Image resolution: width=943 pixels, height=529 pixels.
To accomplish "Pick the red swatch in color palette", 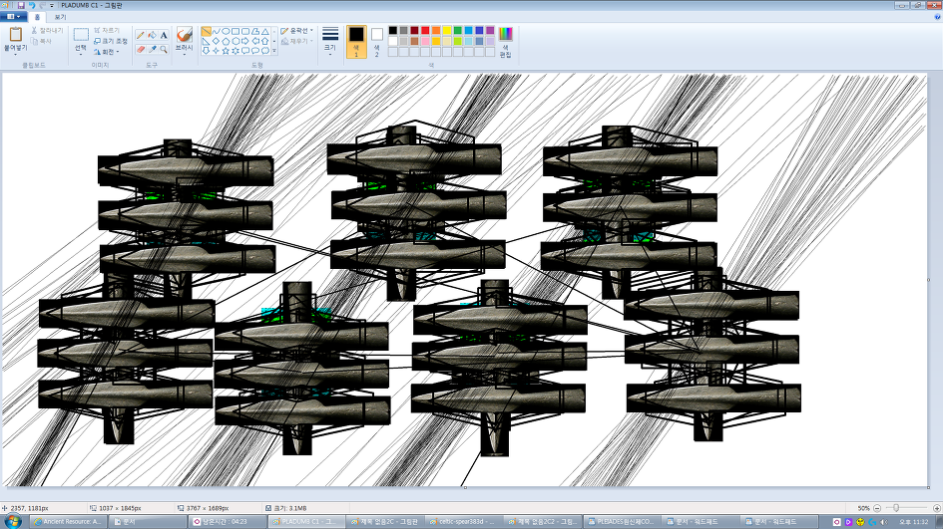I will [425, 31].
